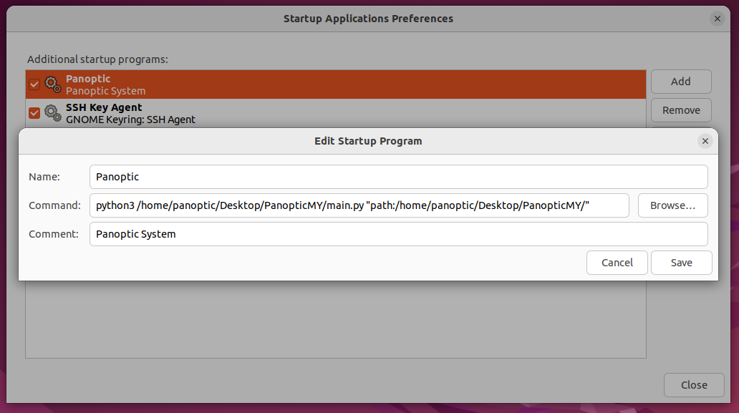The image size is (739, 413).
Task: Click the Startup Applications Preferences title bar
Action: coord(368,19)
